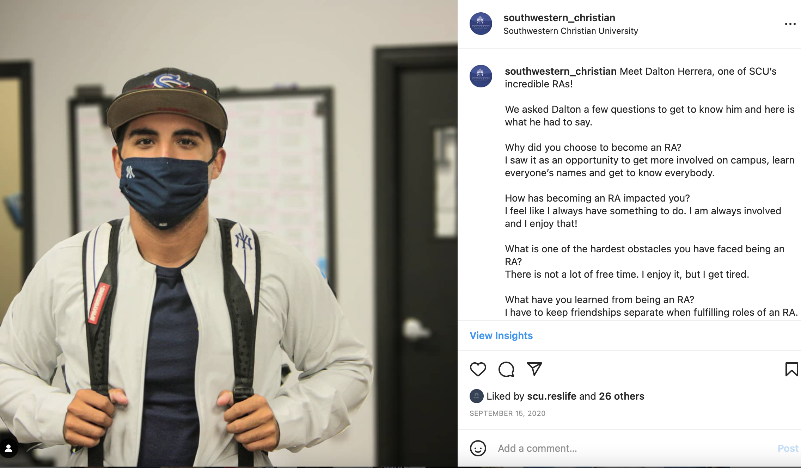
Task: Like the post with the heart icon
Action: (x=478, y=369)
